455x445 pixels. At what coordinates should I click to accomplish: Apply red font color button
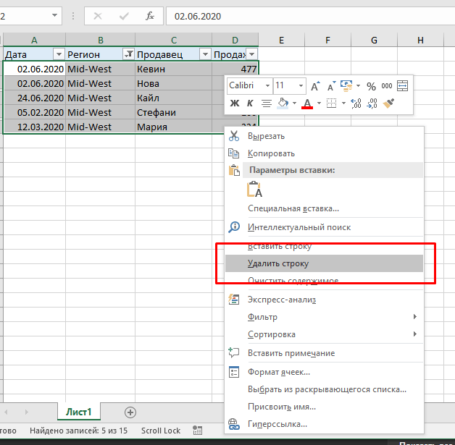click(x=307, y=103)
